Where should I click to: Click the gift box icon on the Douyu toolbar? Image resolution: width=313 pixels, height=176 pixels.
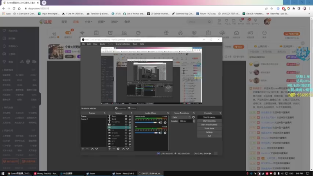pos(166,33)
